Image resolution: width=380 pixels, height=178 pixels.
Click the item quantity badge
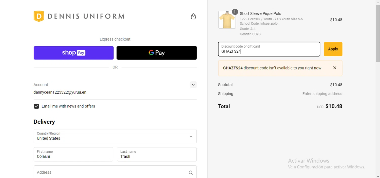(235, 12)
